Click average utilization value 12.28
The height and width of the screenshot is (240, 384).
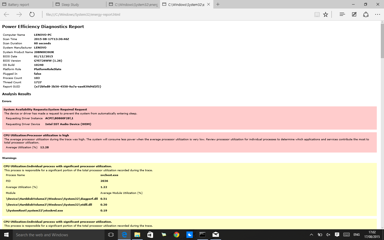[44, 147]
